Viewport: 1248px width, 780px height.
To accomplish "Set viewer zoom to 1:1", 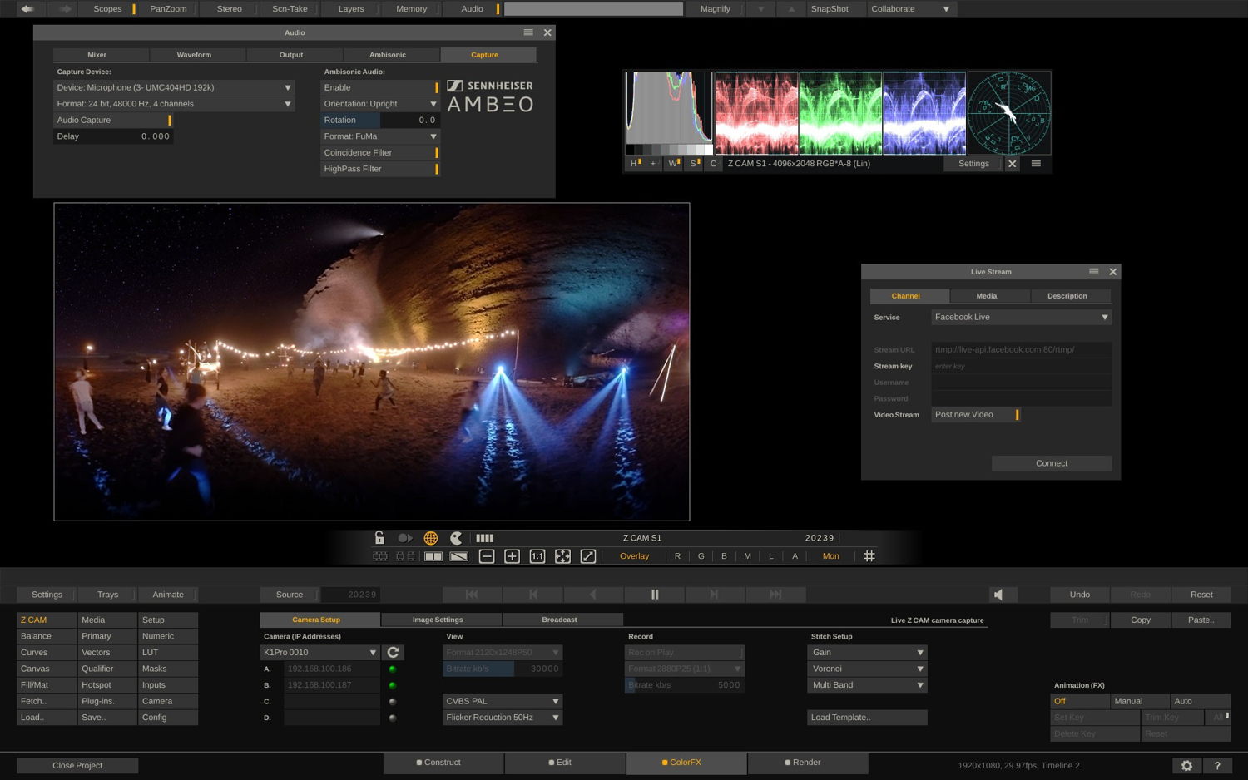I will (x=537, y=556).
